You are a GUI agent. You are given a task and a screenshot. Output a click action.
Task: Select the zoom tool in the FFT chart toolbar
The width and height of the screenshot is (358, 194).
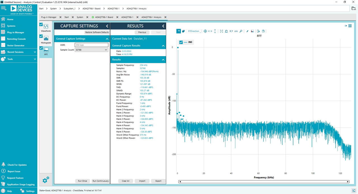pyautogui.click(x=179, y=31)
